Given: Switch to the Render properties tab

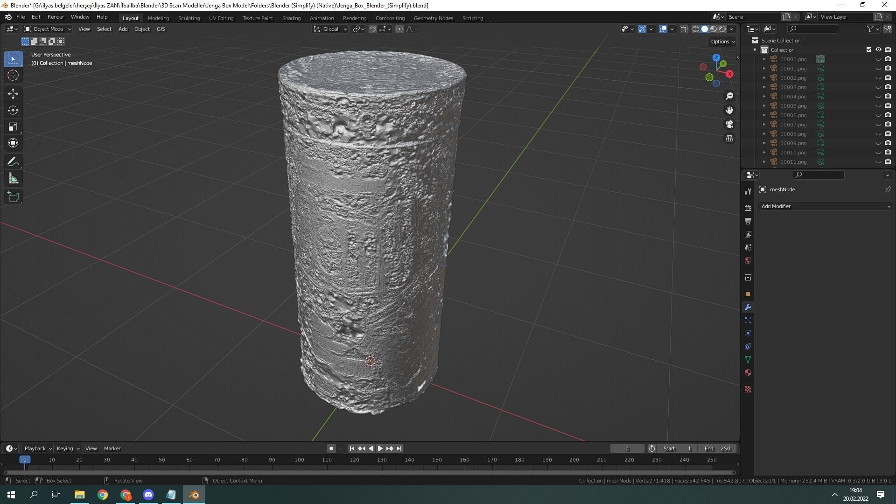Looking at the screenshot, I should click(x=748, y=208).
